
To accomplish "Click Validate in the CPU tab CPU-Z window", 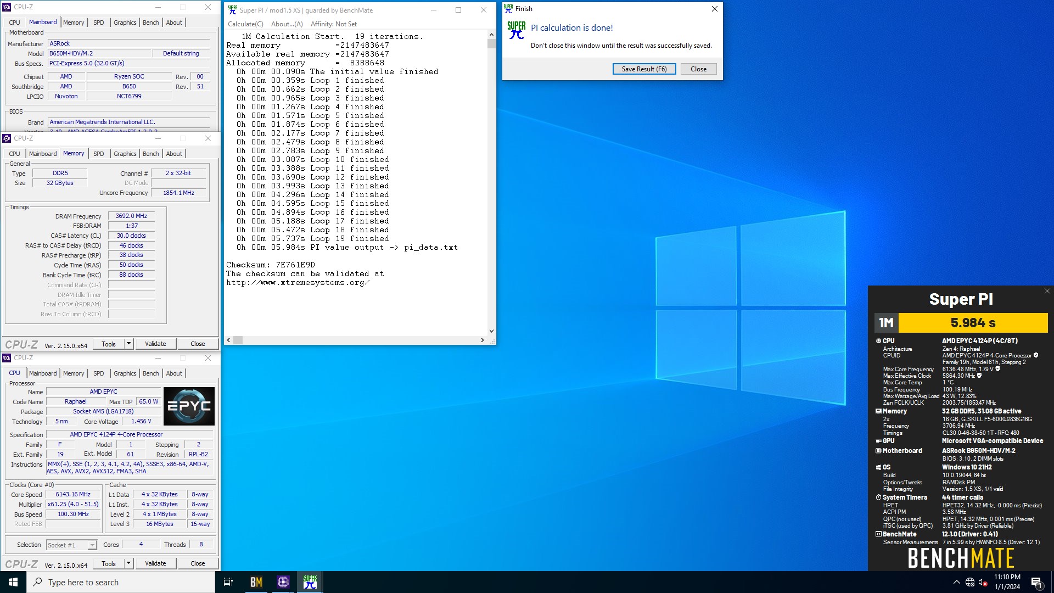I will [155, 563].
